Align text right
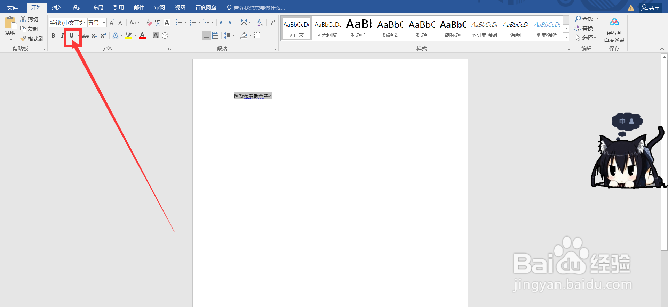 click(197, 35)
